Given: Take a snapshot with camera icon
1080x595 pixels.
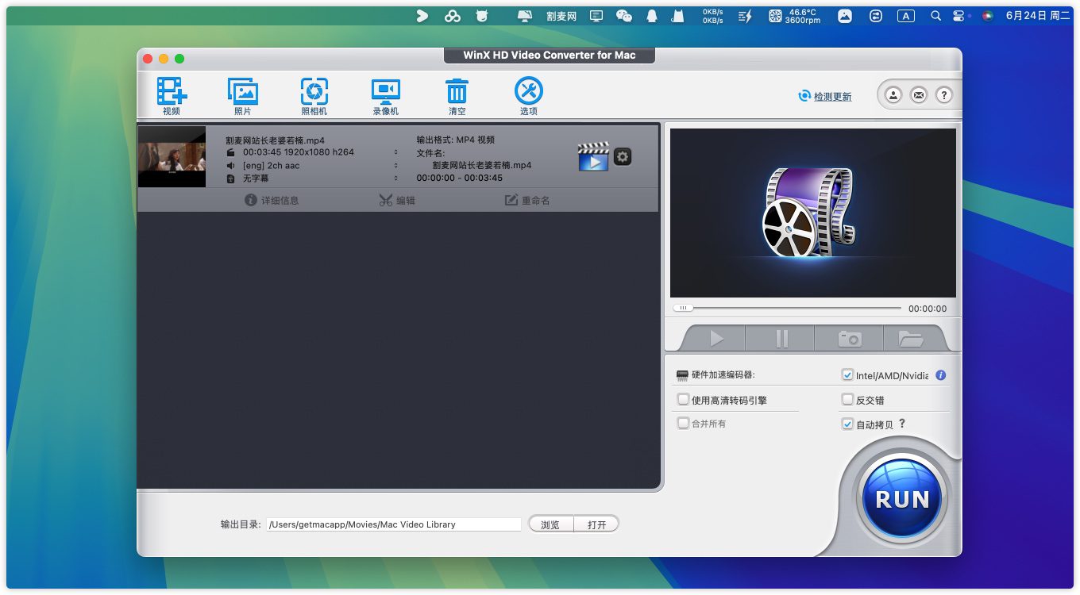Looking at the screenshot, I should tap(850, 339).
